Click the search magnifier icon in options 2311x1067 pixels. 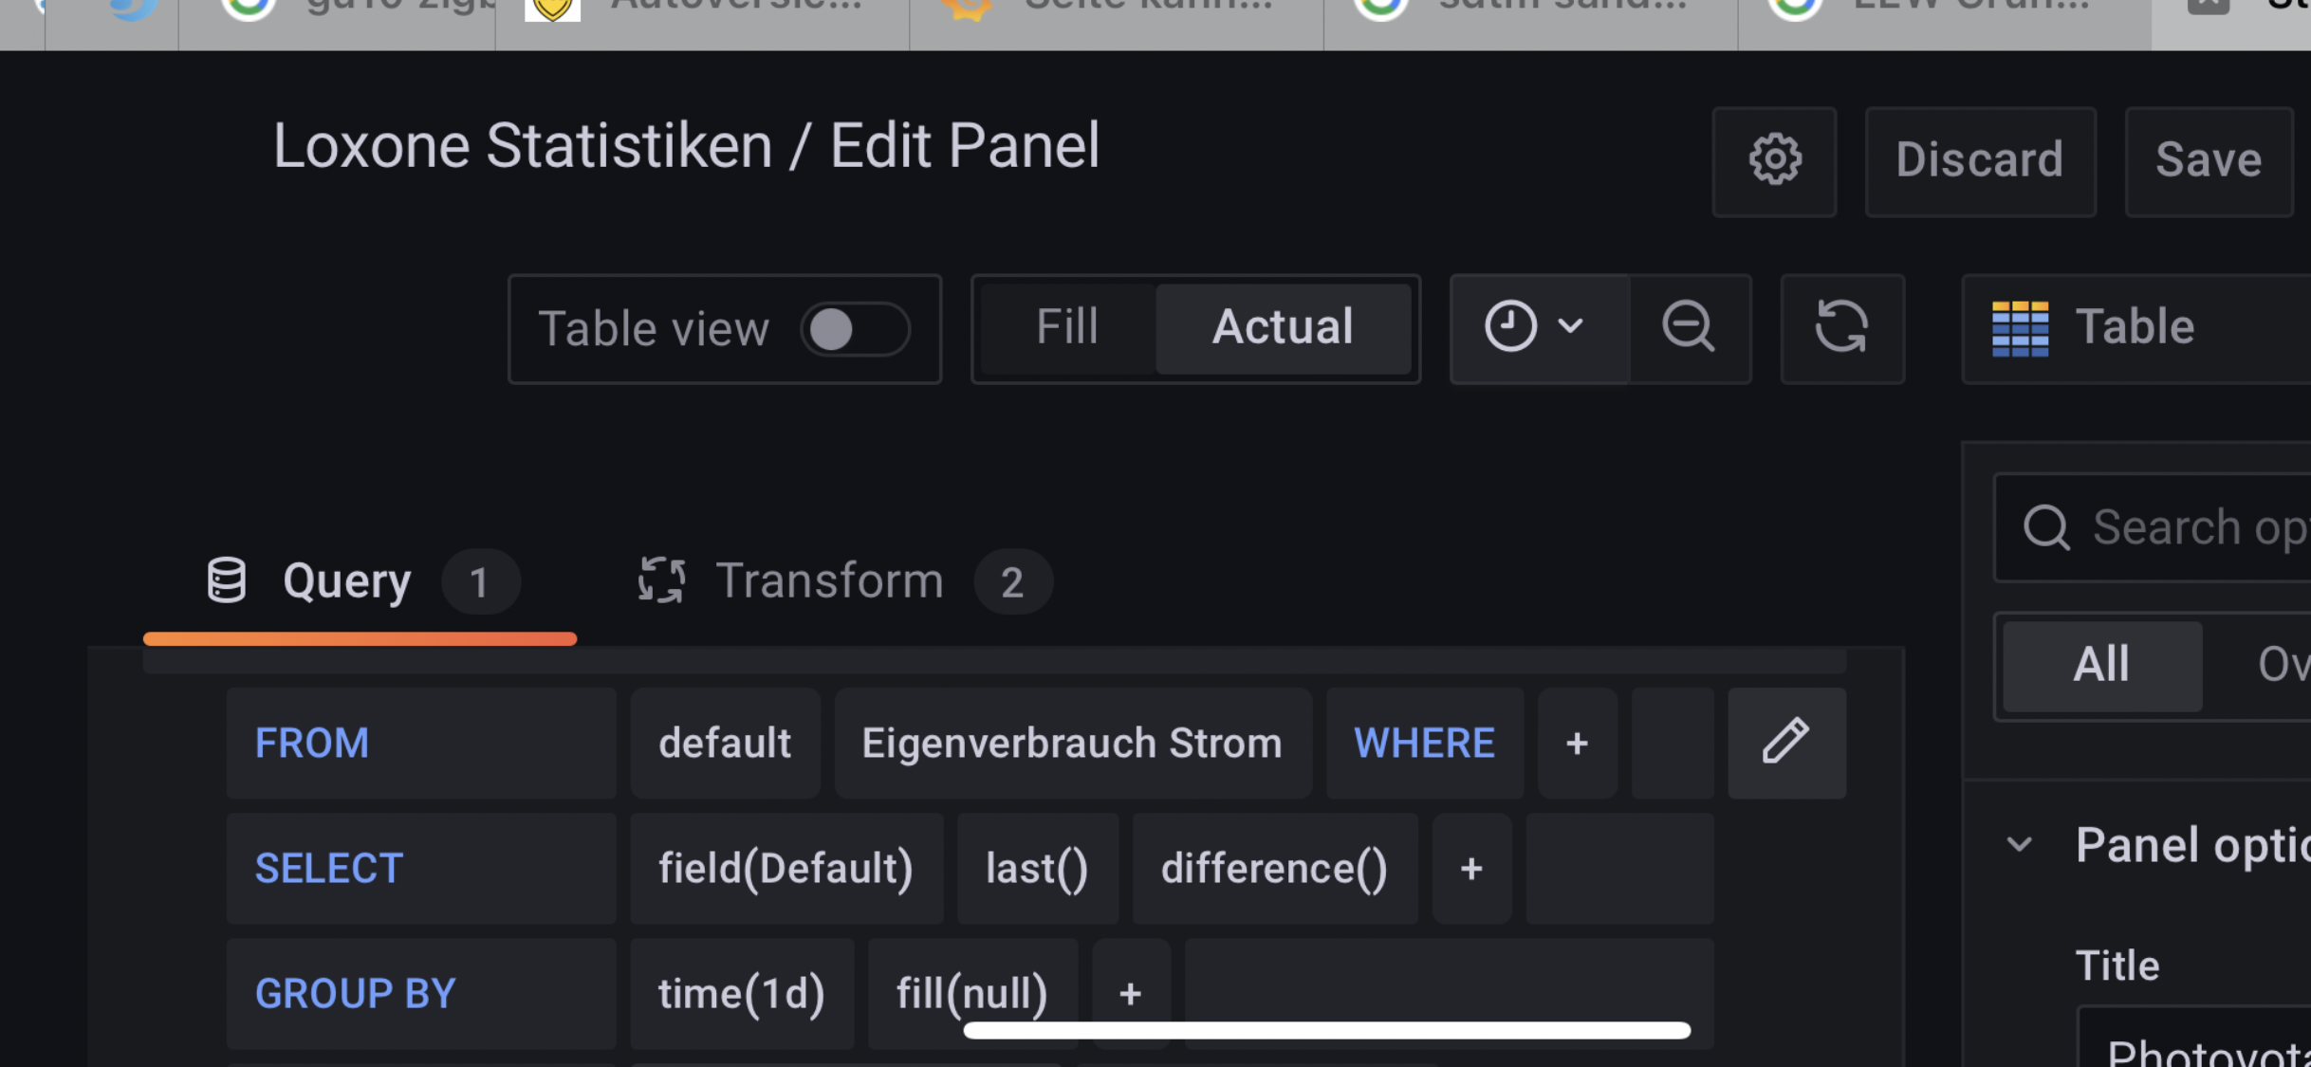2045,527
